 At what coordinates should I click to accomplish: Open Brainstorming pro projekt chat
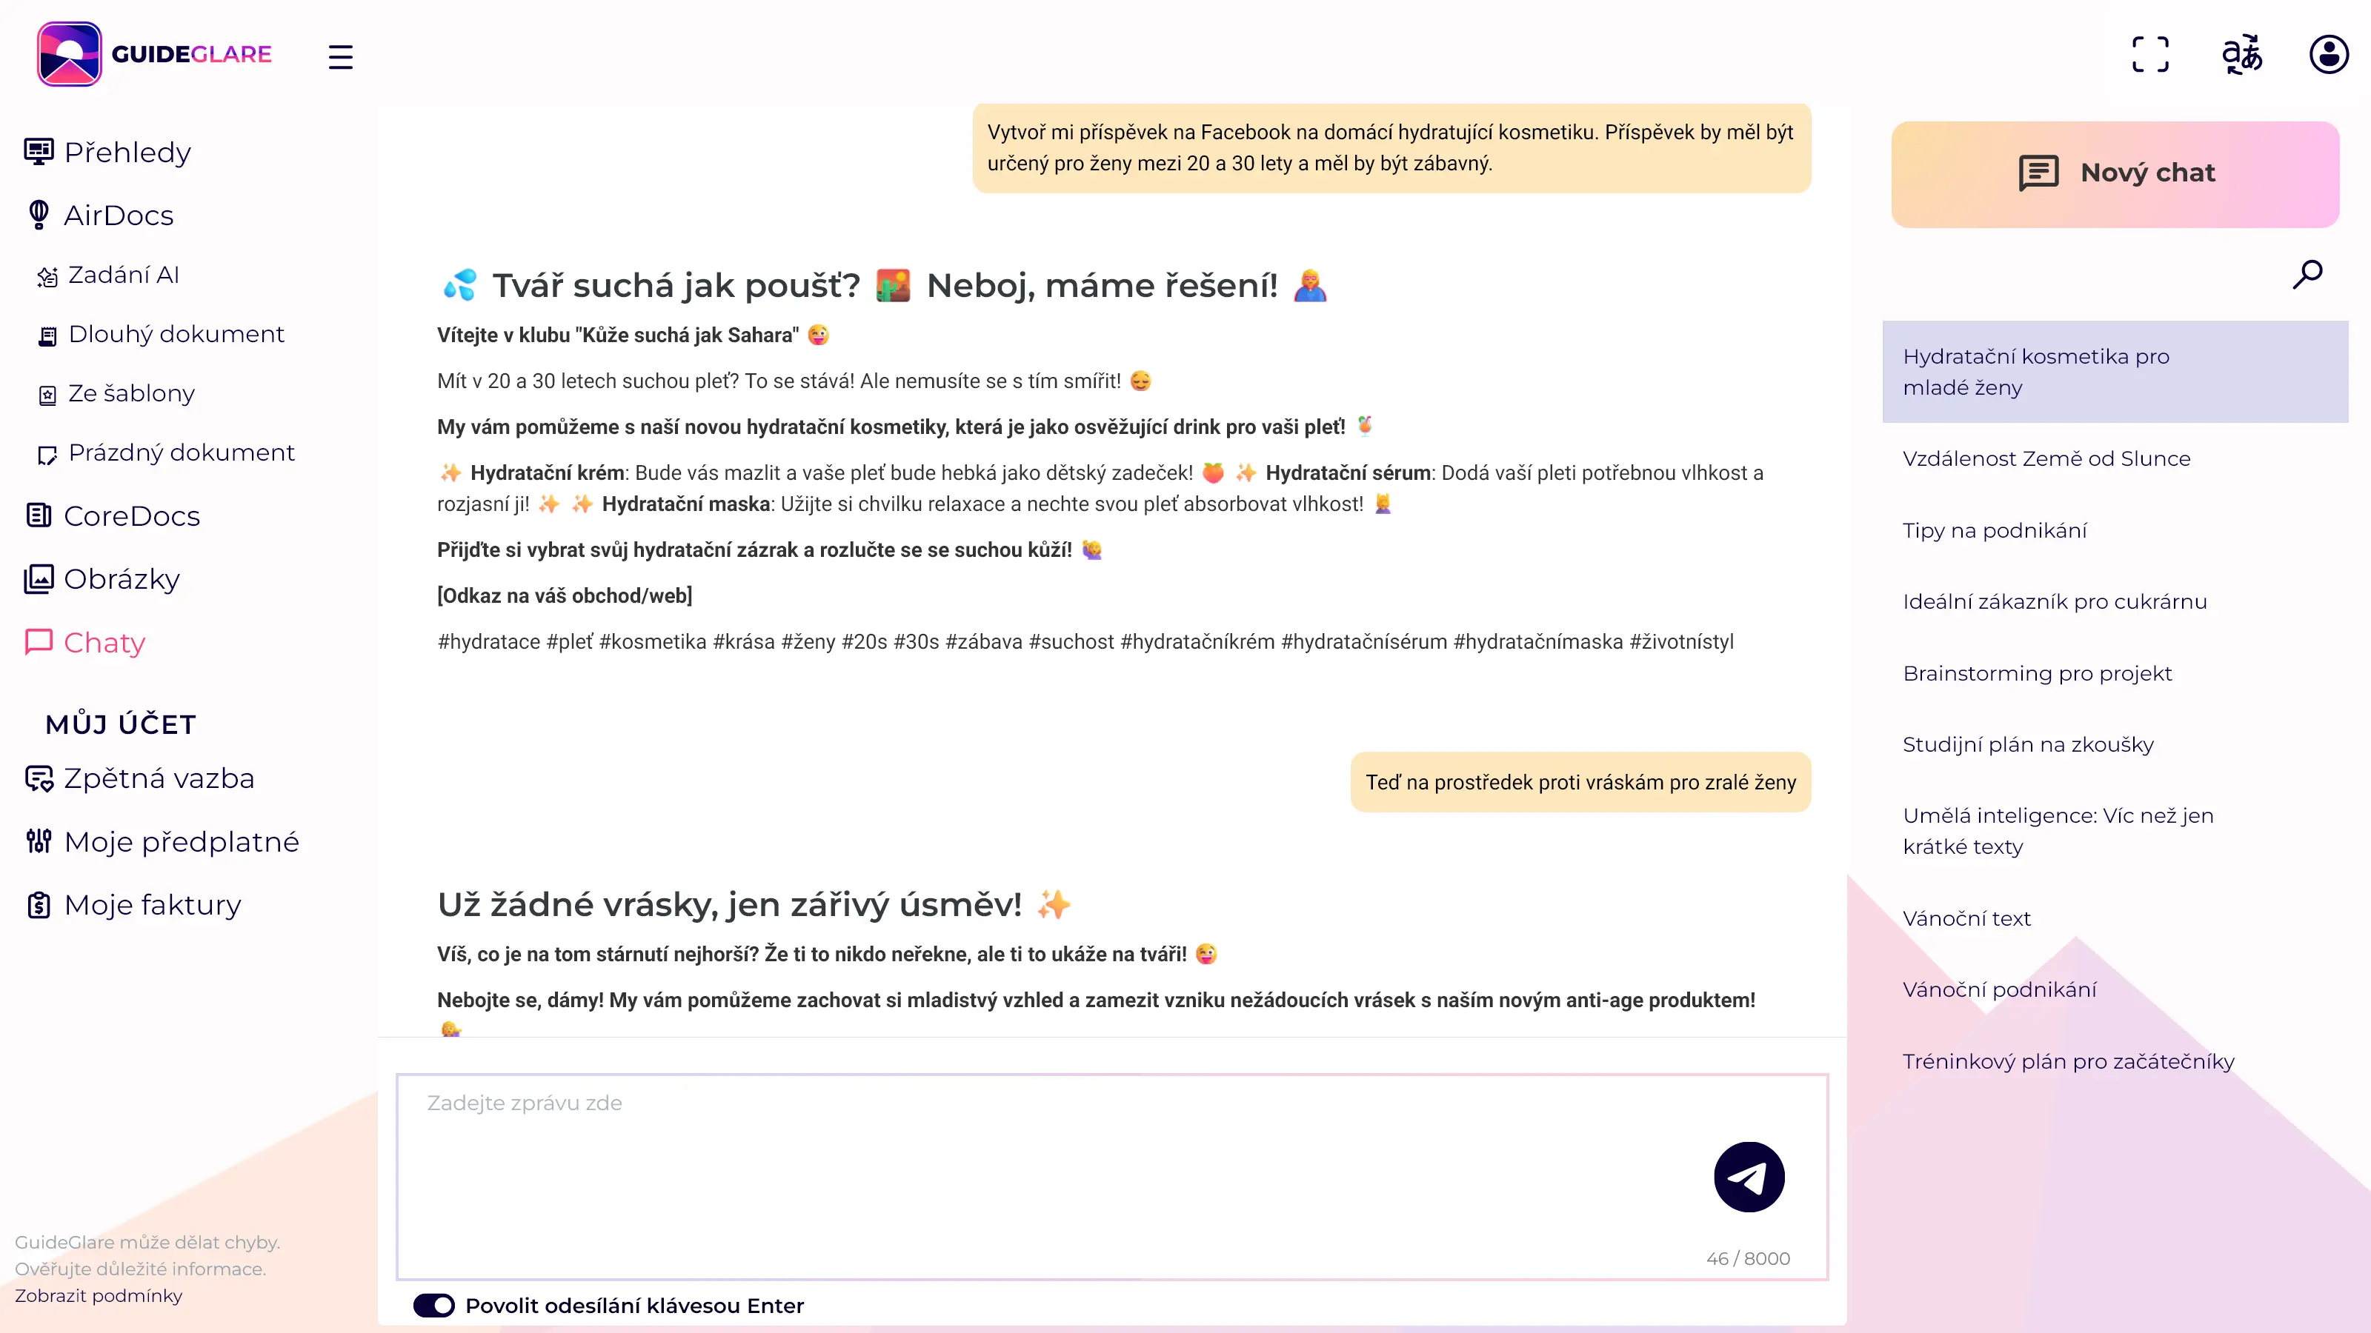pos(2037,672)
